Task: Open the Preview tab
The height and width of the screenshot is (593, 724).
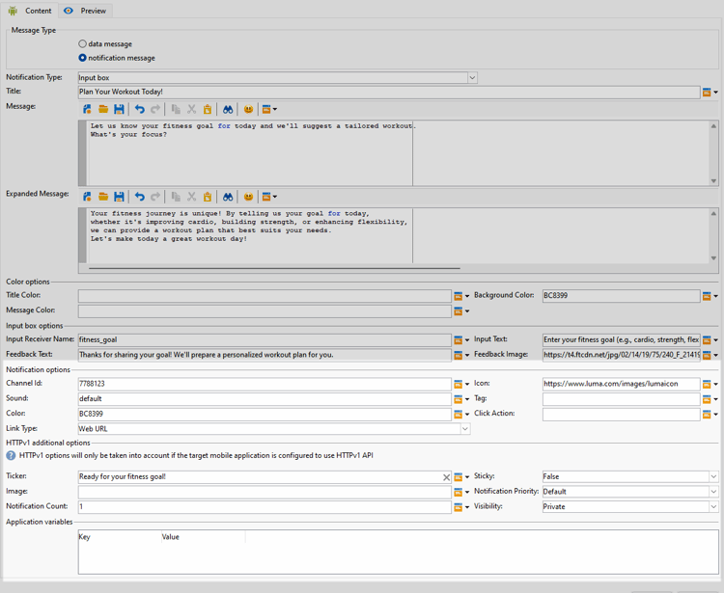Action: [85, 11]
